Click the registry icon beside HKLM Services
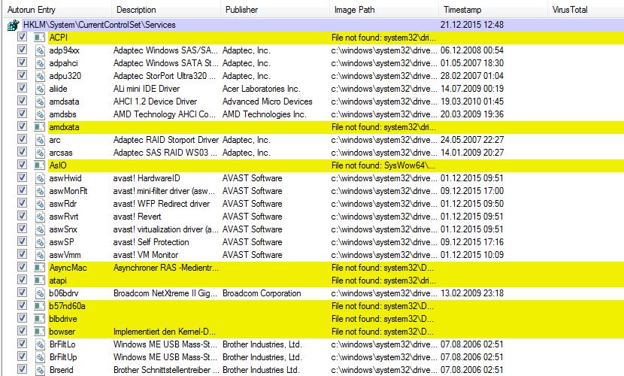 click(13, 25)
